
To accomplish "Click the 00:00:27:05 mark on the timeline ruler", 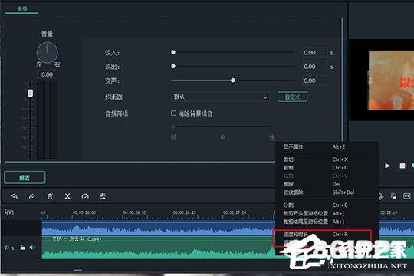I will 235,212.
